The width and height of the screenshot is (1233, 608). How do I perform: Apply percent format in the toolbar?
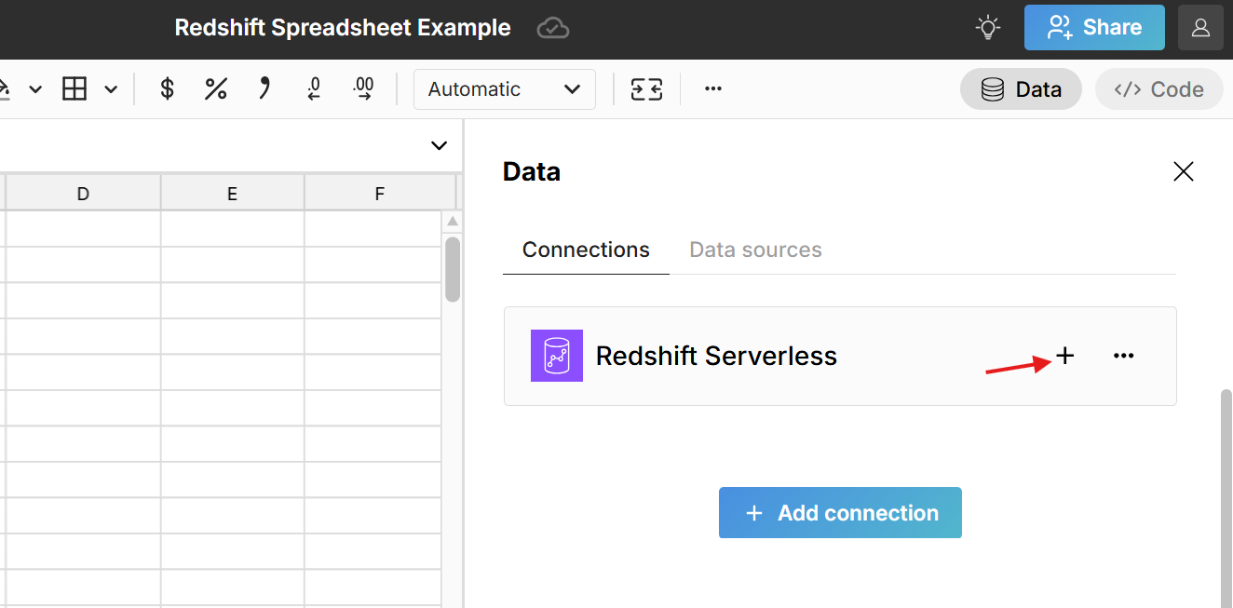(215, 88)
